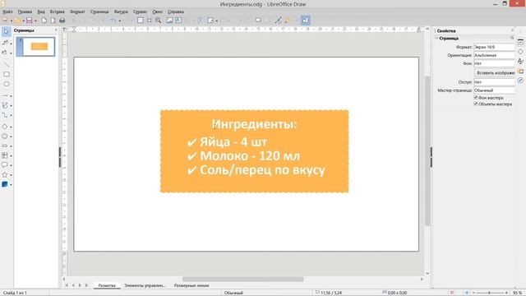Select the arrow Selection tool
The width and height of the screenshot is (526, 296).
tap(6, 32)
